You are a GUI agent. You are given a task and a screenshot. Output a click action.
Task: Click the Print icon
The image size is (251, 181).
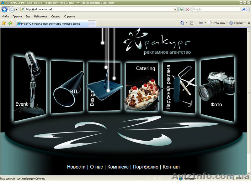[201, 23]
